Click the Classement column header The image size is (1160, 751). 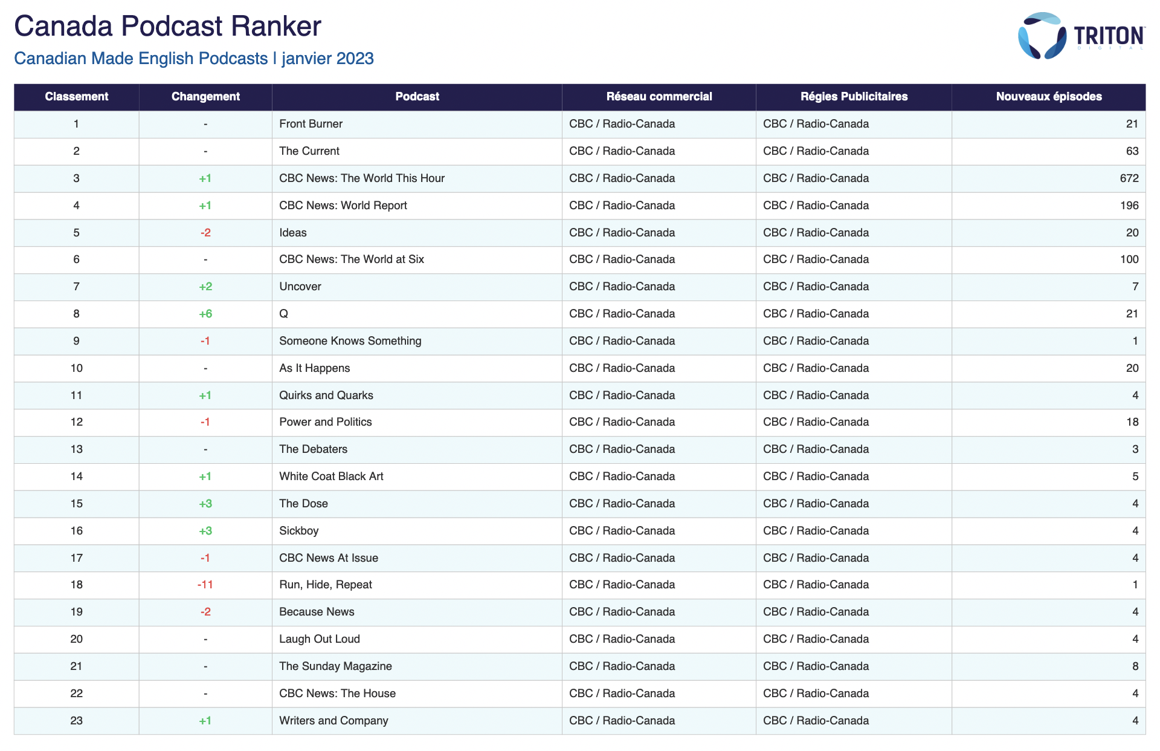click(x=76, y=97)
